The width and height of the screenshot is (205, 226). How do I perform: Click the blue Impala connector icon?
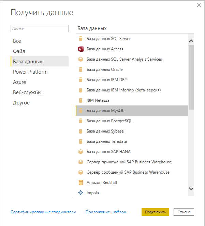coord(81,193)
